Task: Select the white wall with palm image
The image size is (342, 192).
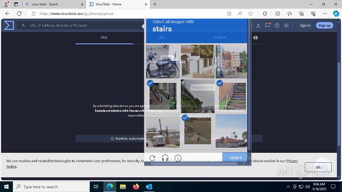Action: 198,62
